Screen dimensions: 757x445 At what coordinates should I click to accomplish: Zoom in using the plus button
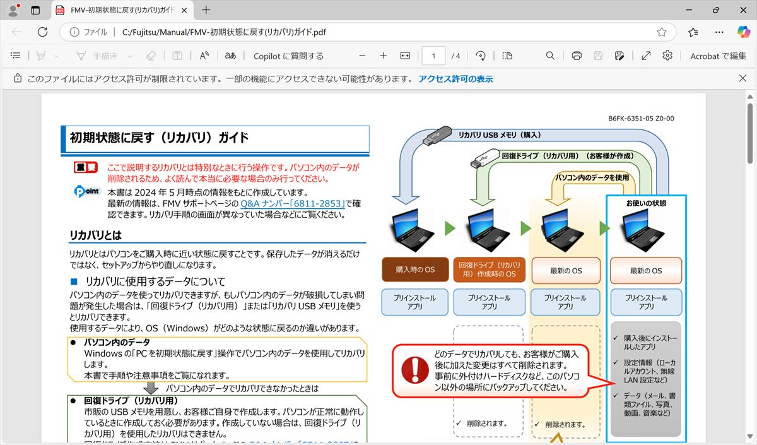coord(383,56)
